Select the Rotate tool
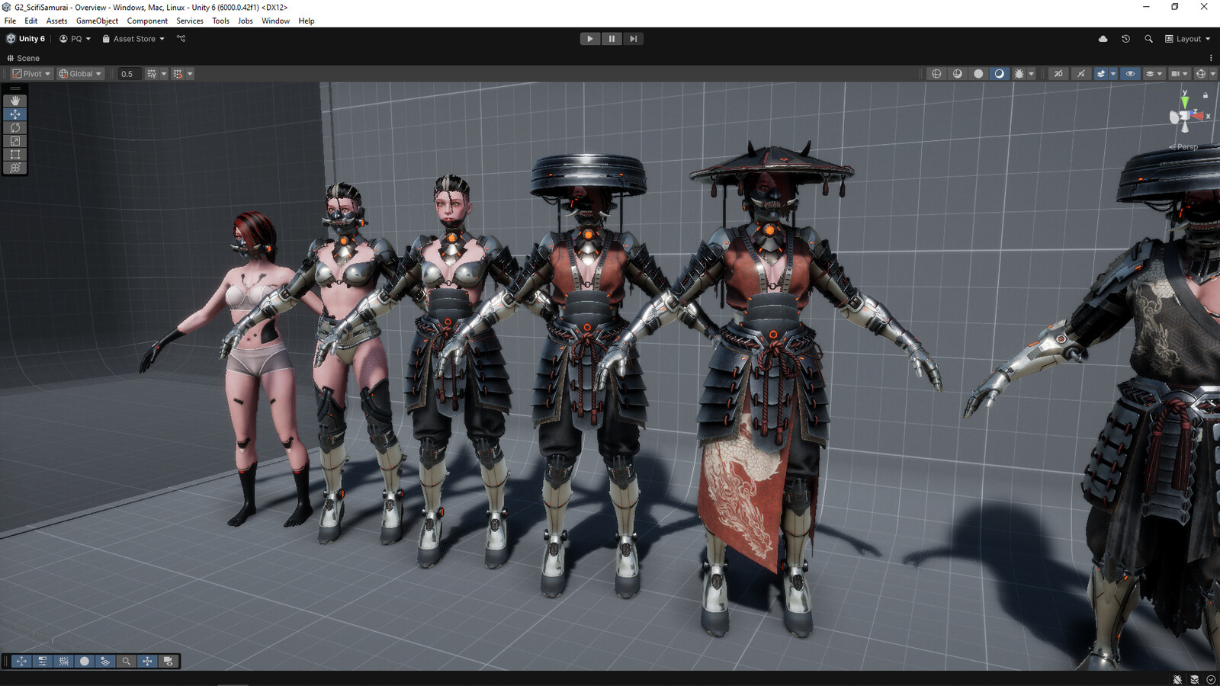 (15, 127)
